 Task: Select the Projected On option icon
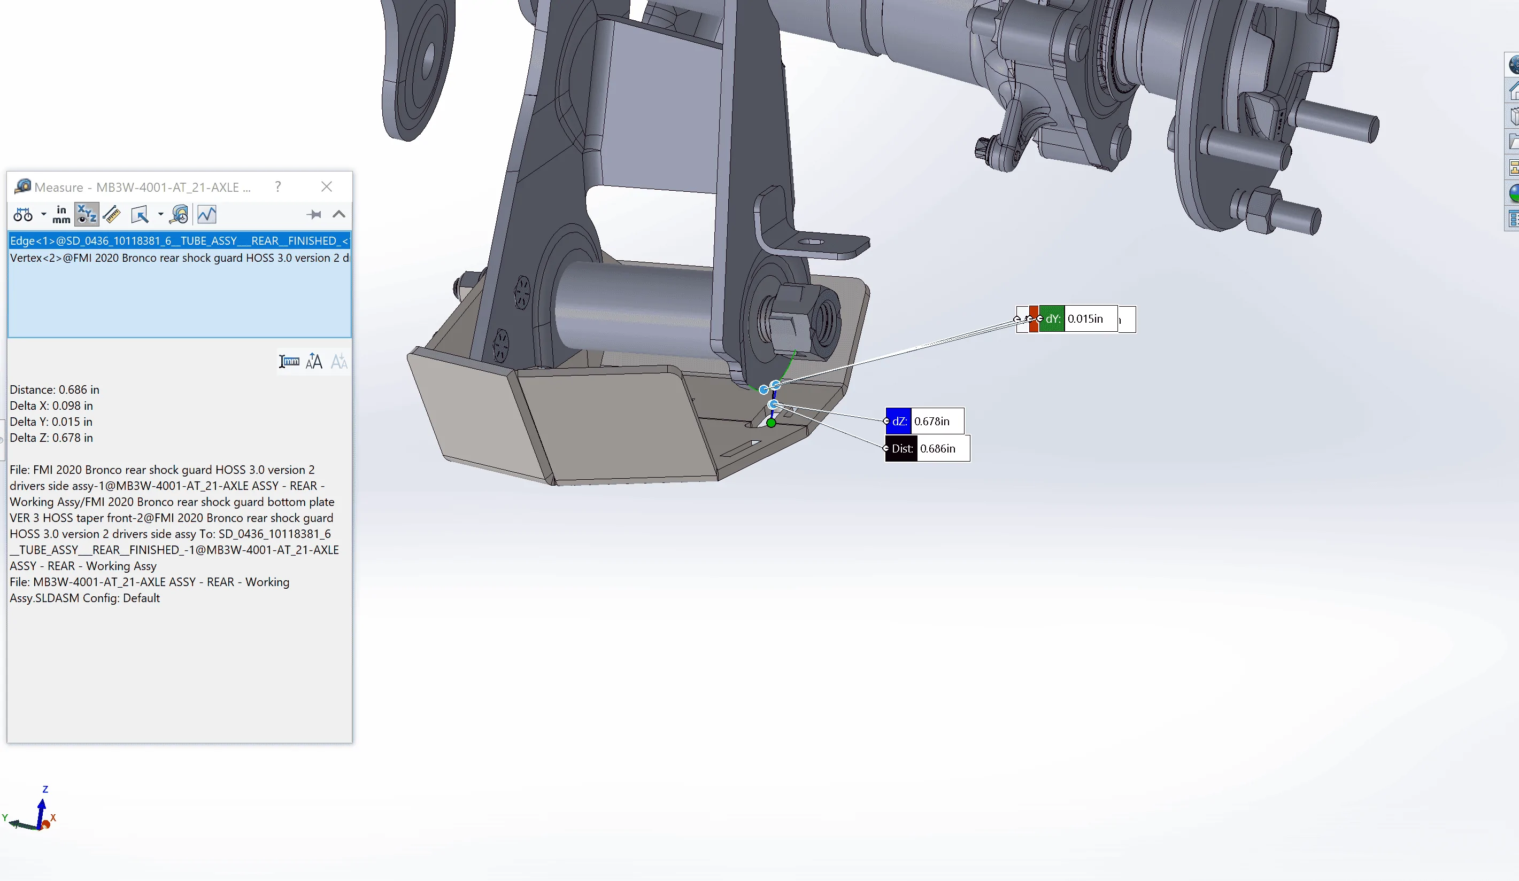pos(140,214)
